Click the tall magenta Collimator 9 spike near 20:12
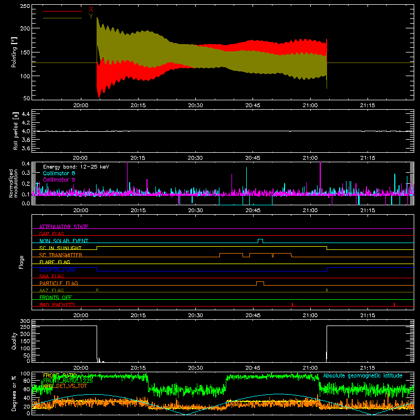The height and width of the screenshot is (420, 420). click(127, 177)
